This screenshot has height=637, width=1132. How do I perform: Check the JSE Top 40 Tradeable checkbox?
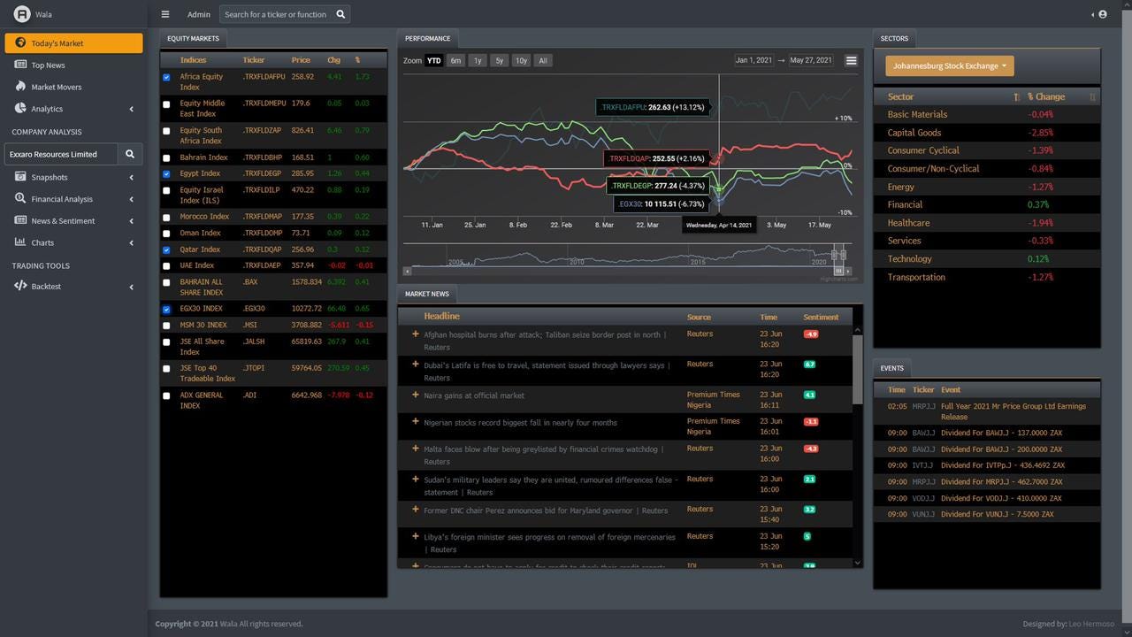[166, 369]
